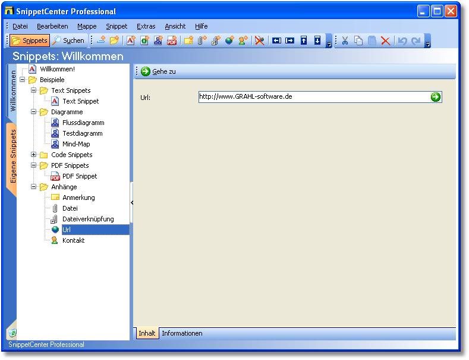Add a new note attachment icon
469x360 pixels.
coord(188,40)
